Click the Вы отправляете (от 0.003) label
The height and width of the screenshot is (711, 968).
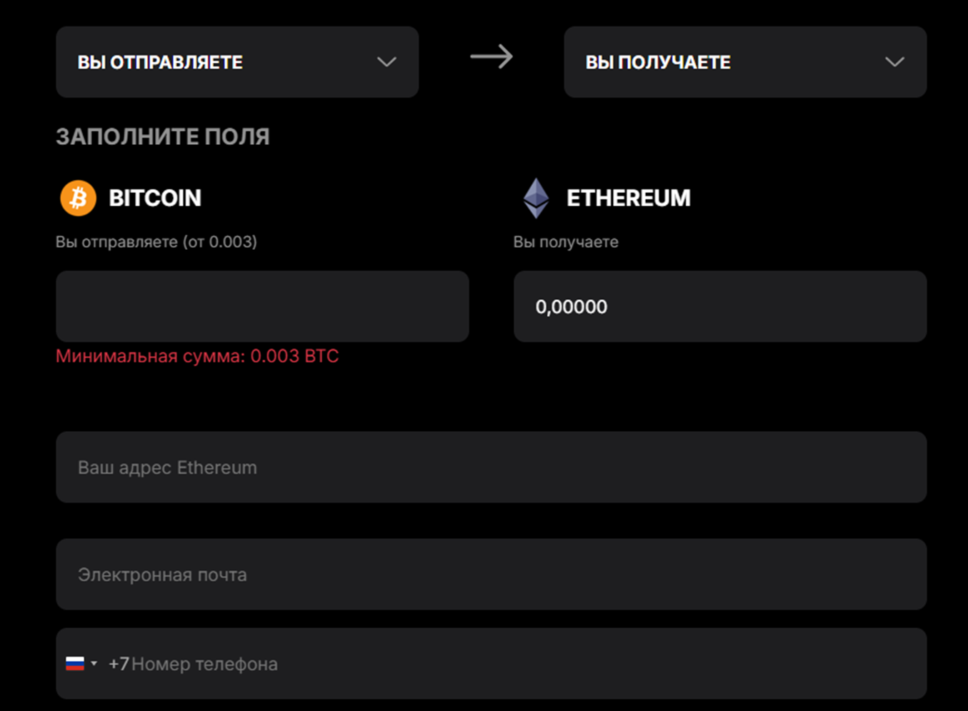(156, 242)
